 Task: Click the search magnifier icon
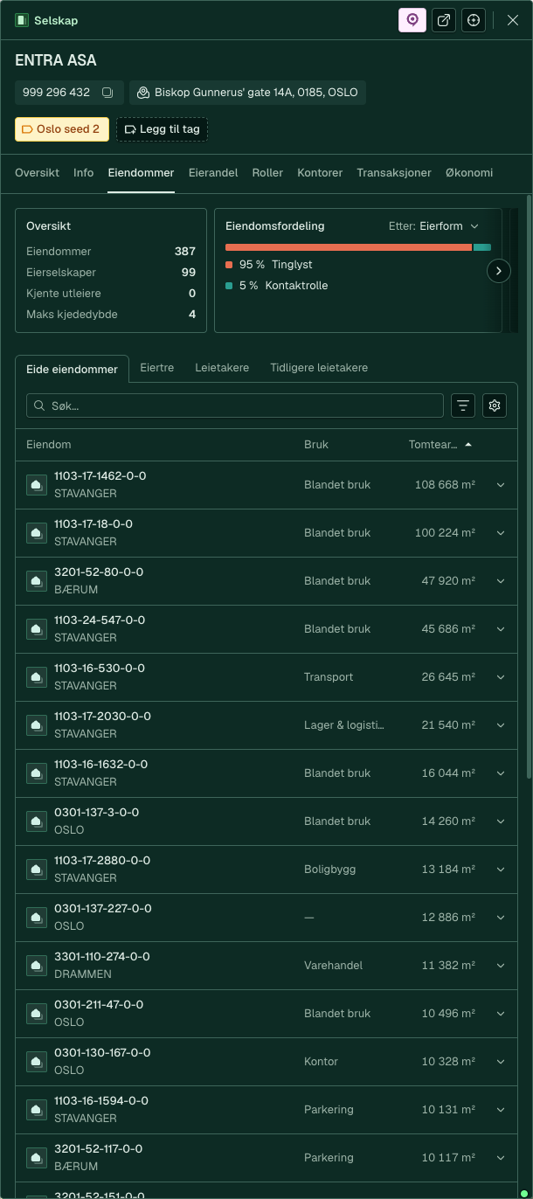(40, 405)
